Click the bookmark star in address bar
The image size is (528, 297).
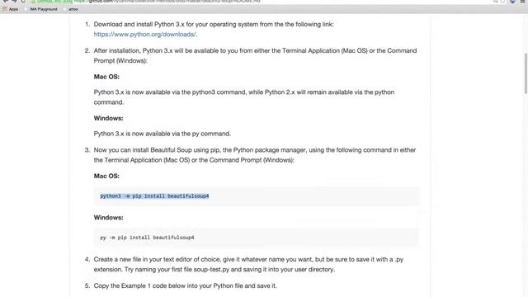503,1
